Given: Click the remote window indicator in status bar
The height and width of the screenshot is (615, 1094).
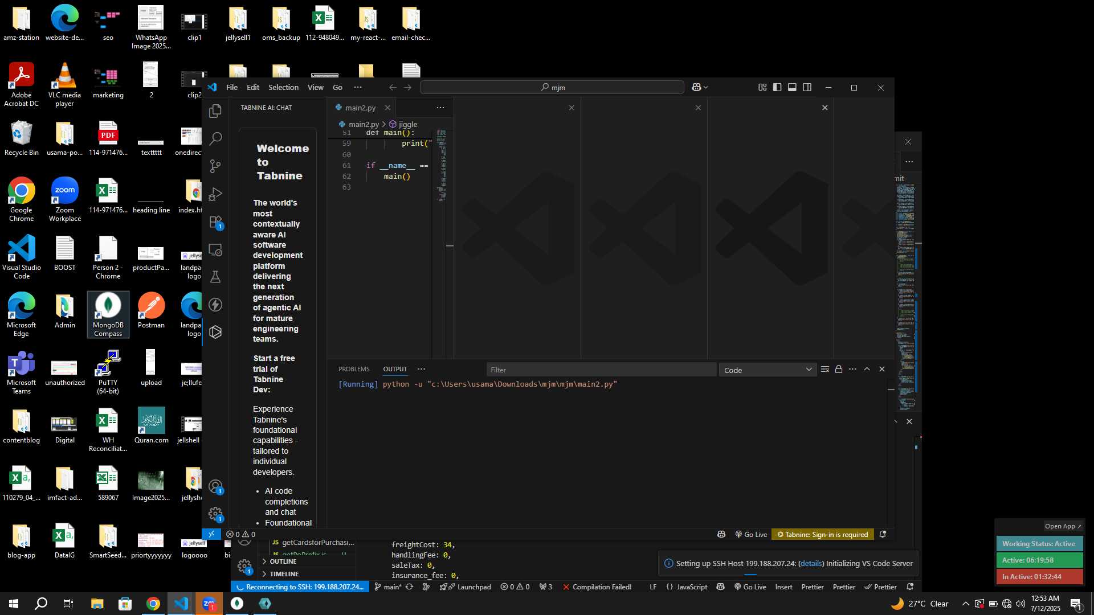Looking at the screenshot, I should 211,534.
